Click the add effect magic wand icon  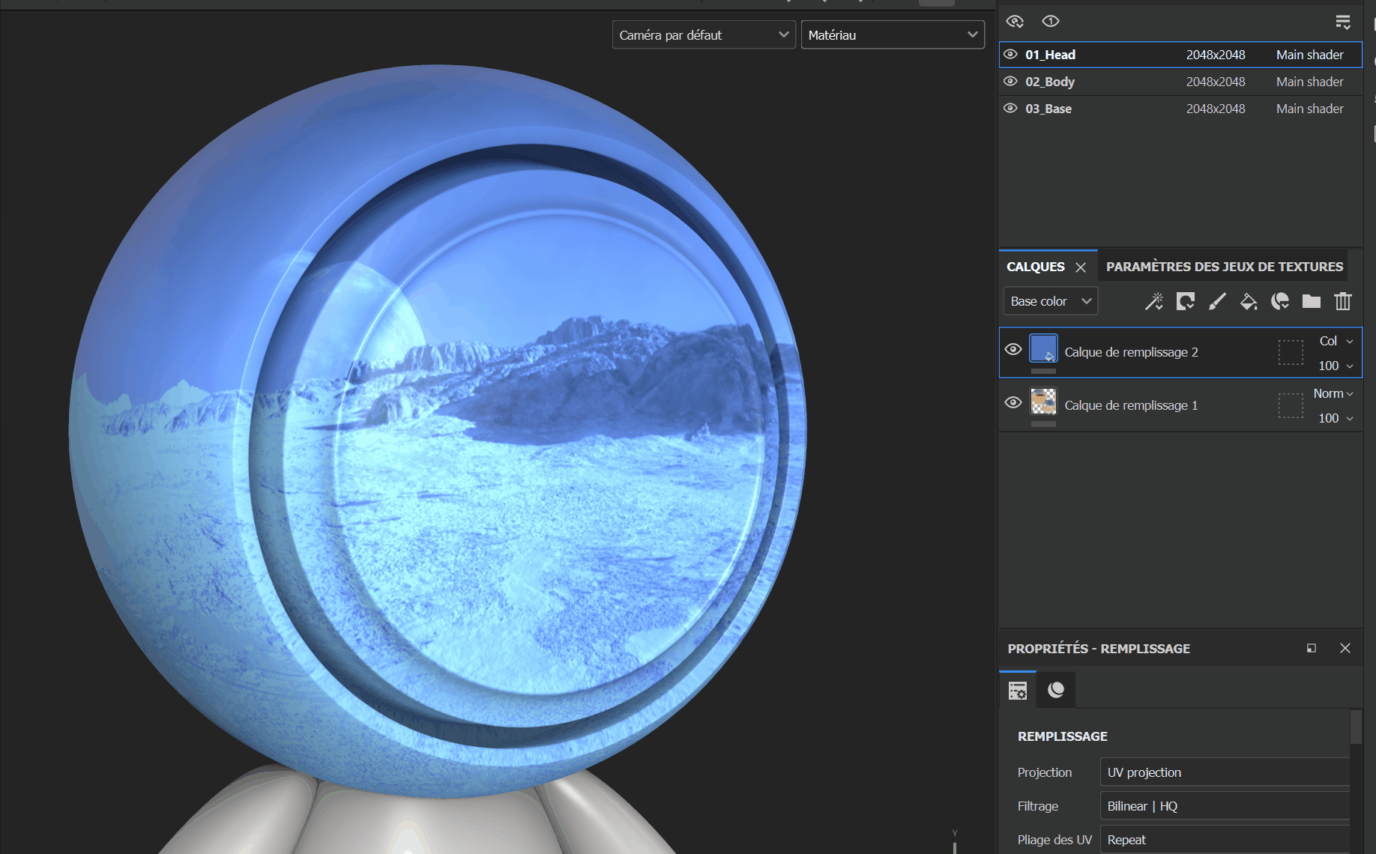[1153, 301]
